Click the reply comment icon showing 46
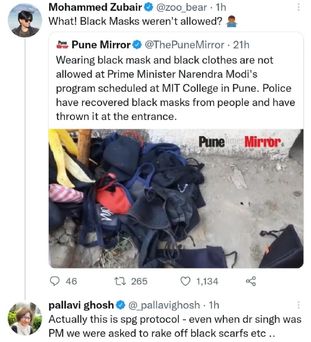The height and width of the screenshot is (342, 311). click(x=55, y=281)
